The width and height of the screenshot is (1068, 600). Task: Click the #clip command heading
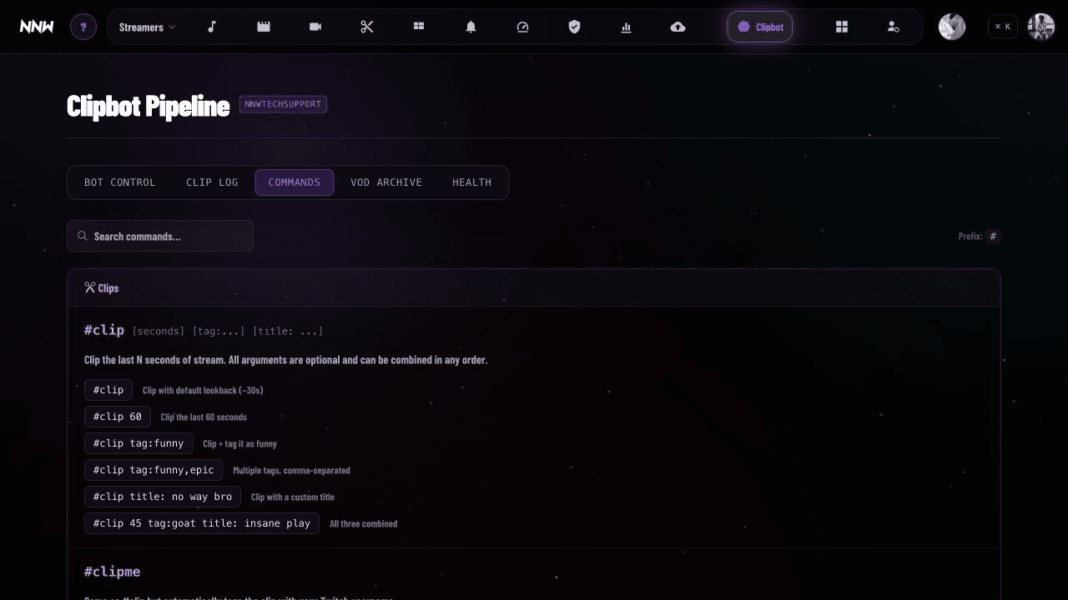coord(104,330)
